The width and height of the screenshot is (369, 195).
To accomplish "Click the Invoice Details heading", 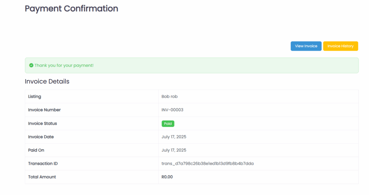I will pos(47,81).
